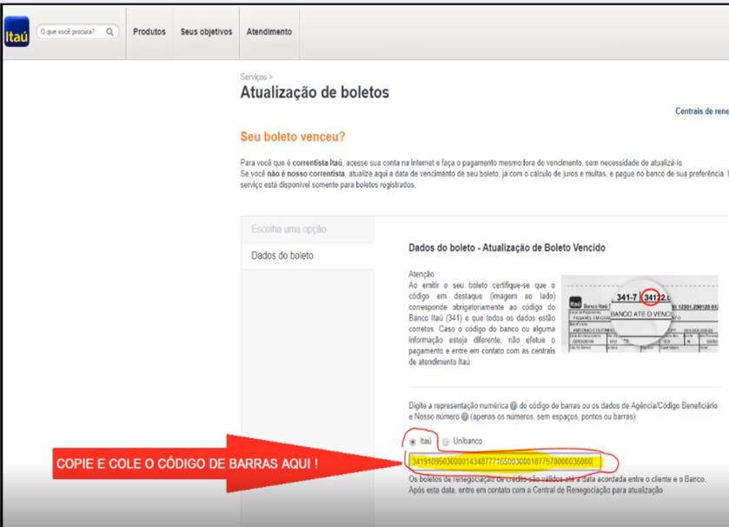This screenshot has width=729, height=527.
Task: Click the search magnifier icon
Action: click(x=109, y=31)
